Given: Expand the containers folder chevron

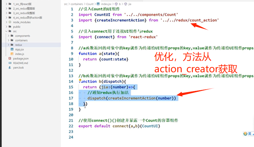Looking at the screenshot, I should point(9,40).
